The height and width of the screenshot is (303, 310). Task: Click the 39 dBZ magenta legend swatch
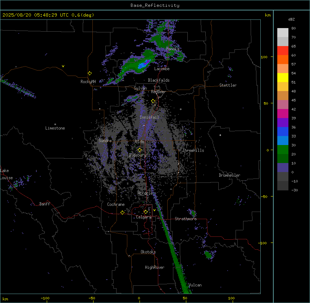tap(283, 113)
